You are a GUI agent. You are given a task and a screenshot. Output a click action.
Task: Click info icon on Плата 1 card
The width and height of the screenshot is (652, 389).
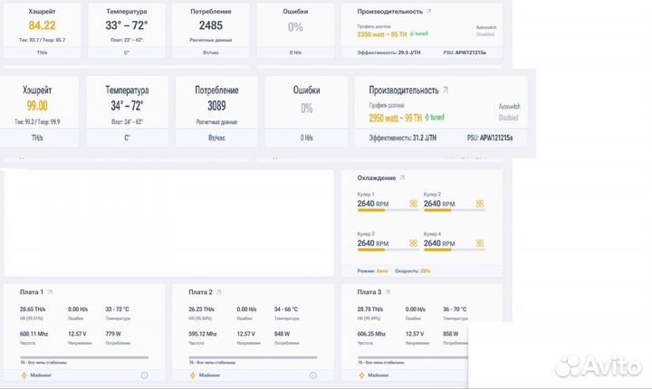pos(144,375)
